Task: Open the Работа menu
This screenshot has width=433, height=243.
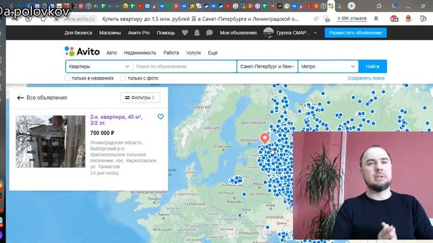Action: (x=171, y=53)
